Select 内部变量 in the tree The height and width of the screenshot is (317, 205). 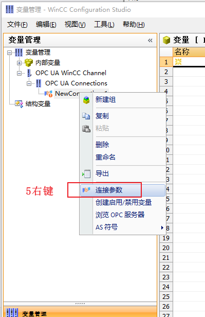(x=48, y=63)
